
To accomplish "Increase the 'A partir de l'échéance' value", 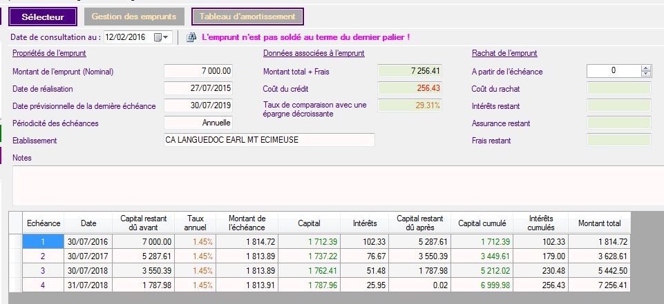I will click(646, 68).
